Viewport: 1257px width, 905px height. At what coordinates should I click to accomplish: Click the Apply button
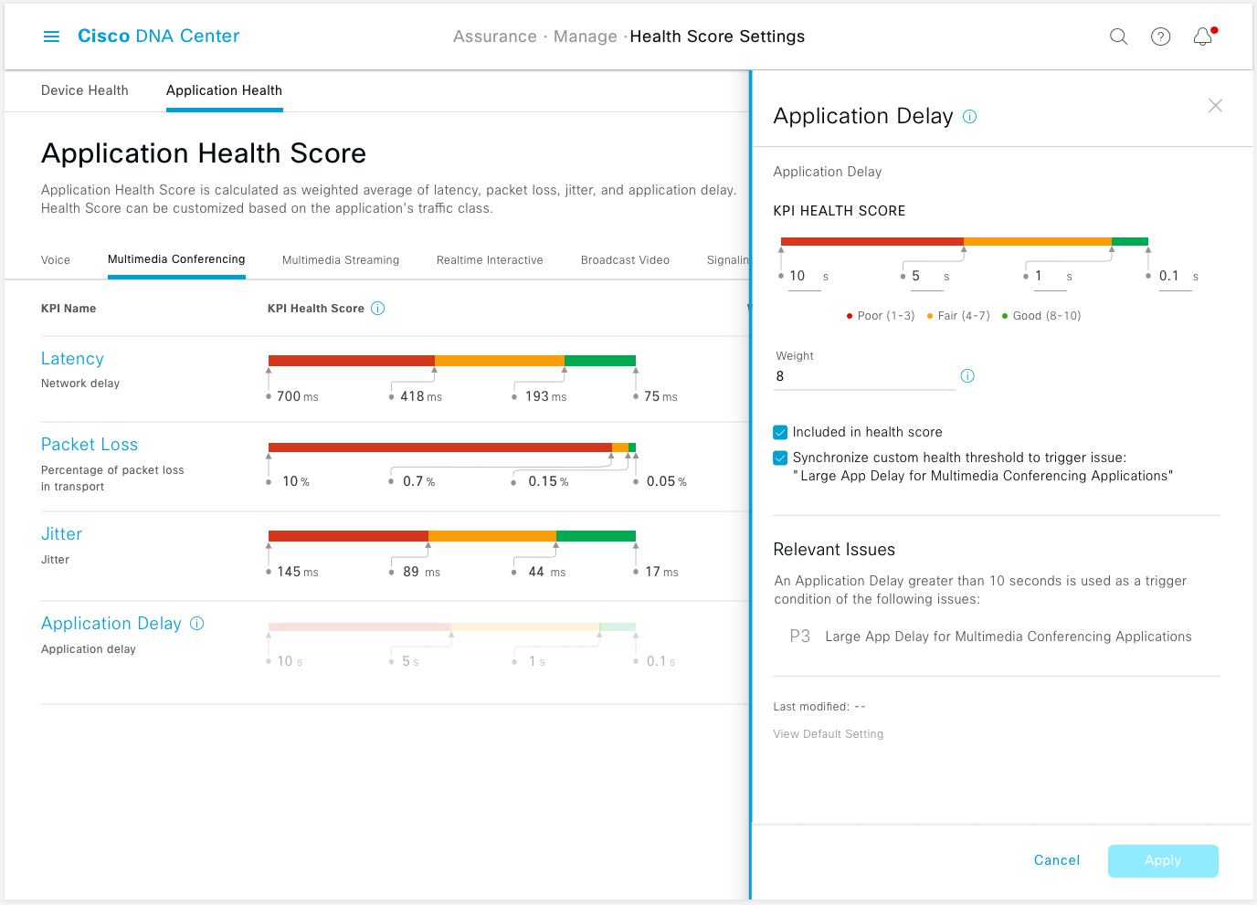click(1163, 861)
